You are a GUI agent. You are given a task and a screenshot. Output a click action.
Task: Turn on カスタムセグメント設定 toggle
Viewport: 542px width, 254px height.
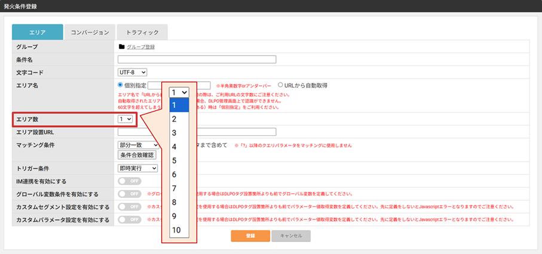click(x=130, y=207)
